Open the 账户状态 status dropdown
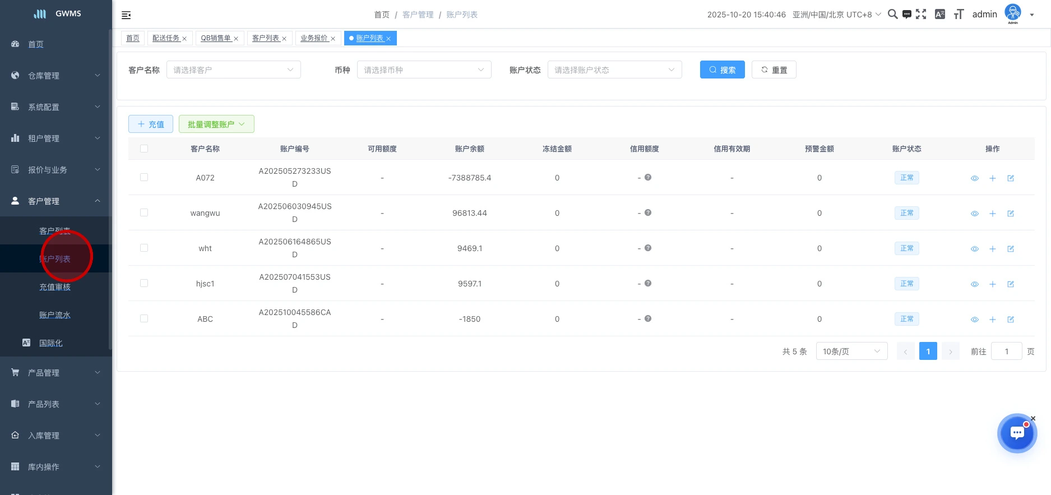The image size is (1051, 495). pyautogui.click(x=614, y=70)
